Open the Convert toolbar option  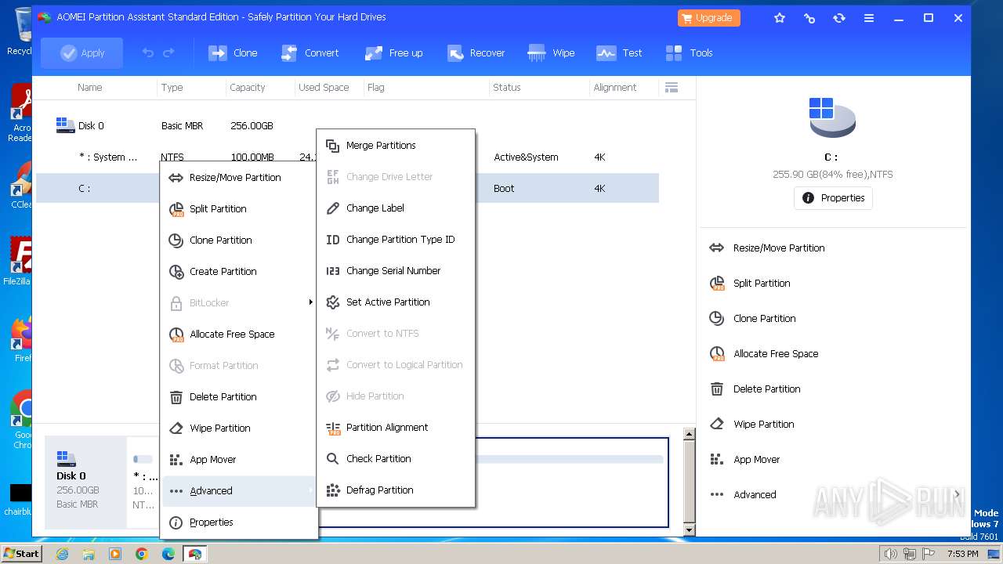click(x=310, y=53)
